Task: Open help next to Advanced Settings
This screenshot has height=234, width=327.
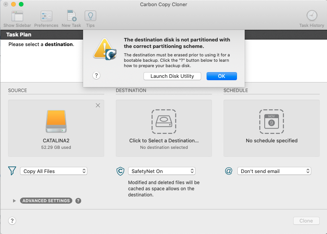Action: (78, 201)
